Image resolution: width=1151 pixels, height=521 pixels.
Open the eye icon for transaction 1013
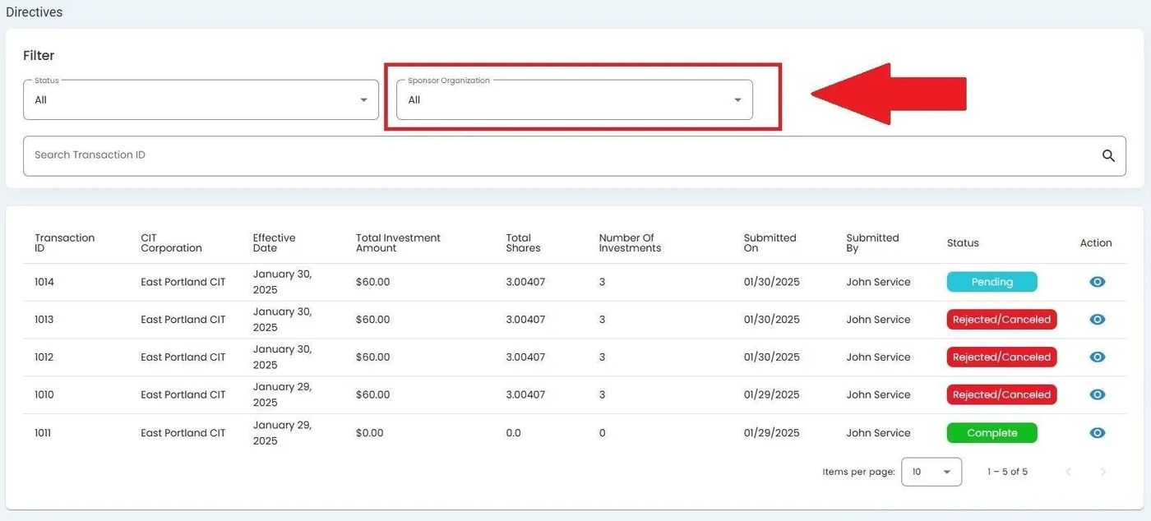tap(1097, 320)
